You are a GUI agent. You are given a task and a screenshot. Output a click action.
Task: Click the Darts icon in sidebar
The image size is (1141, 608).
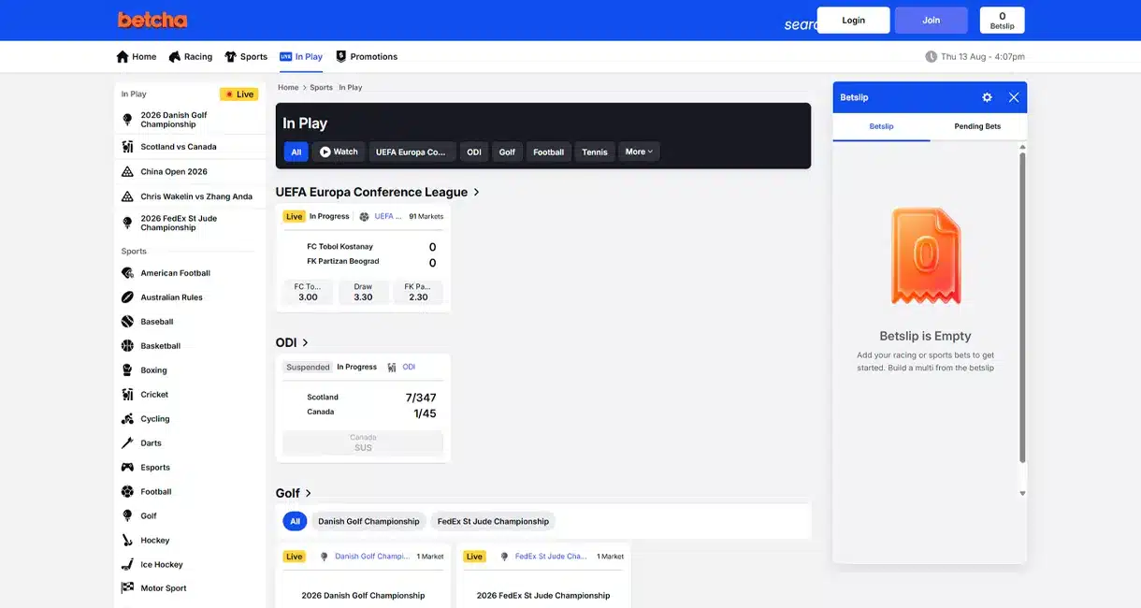[x=127, y=443]
